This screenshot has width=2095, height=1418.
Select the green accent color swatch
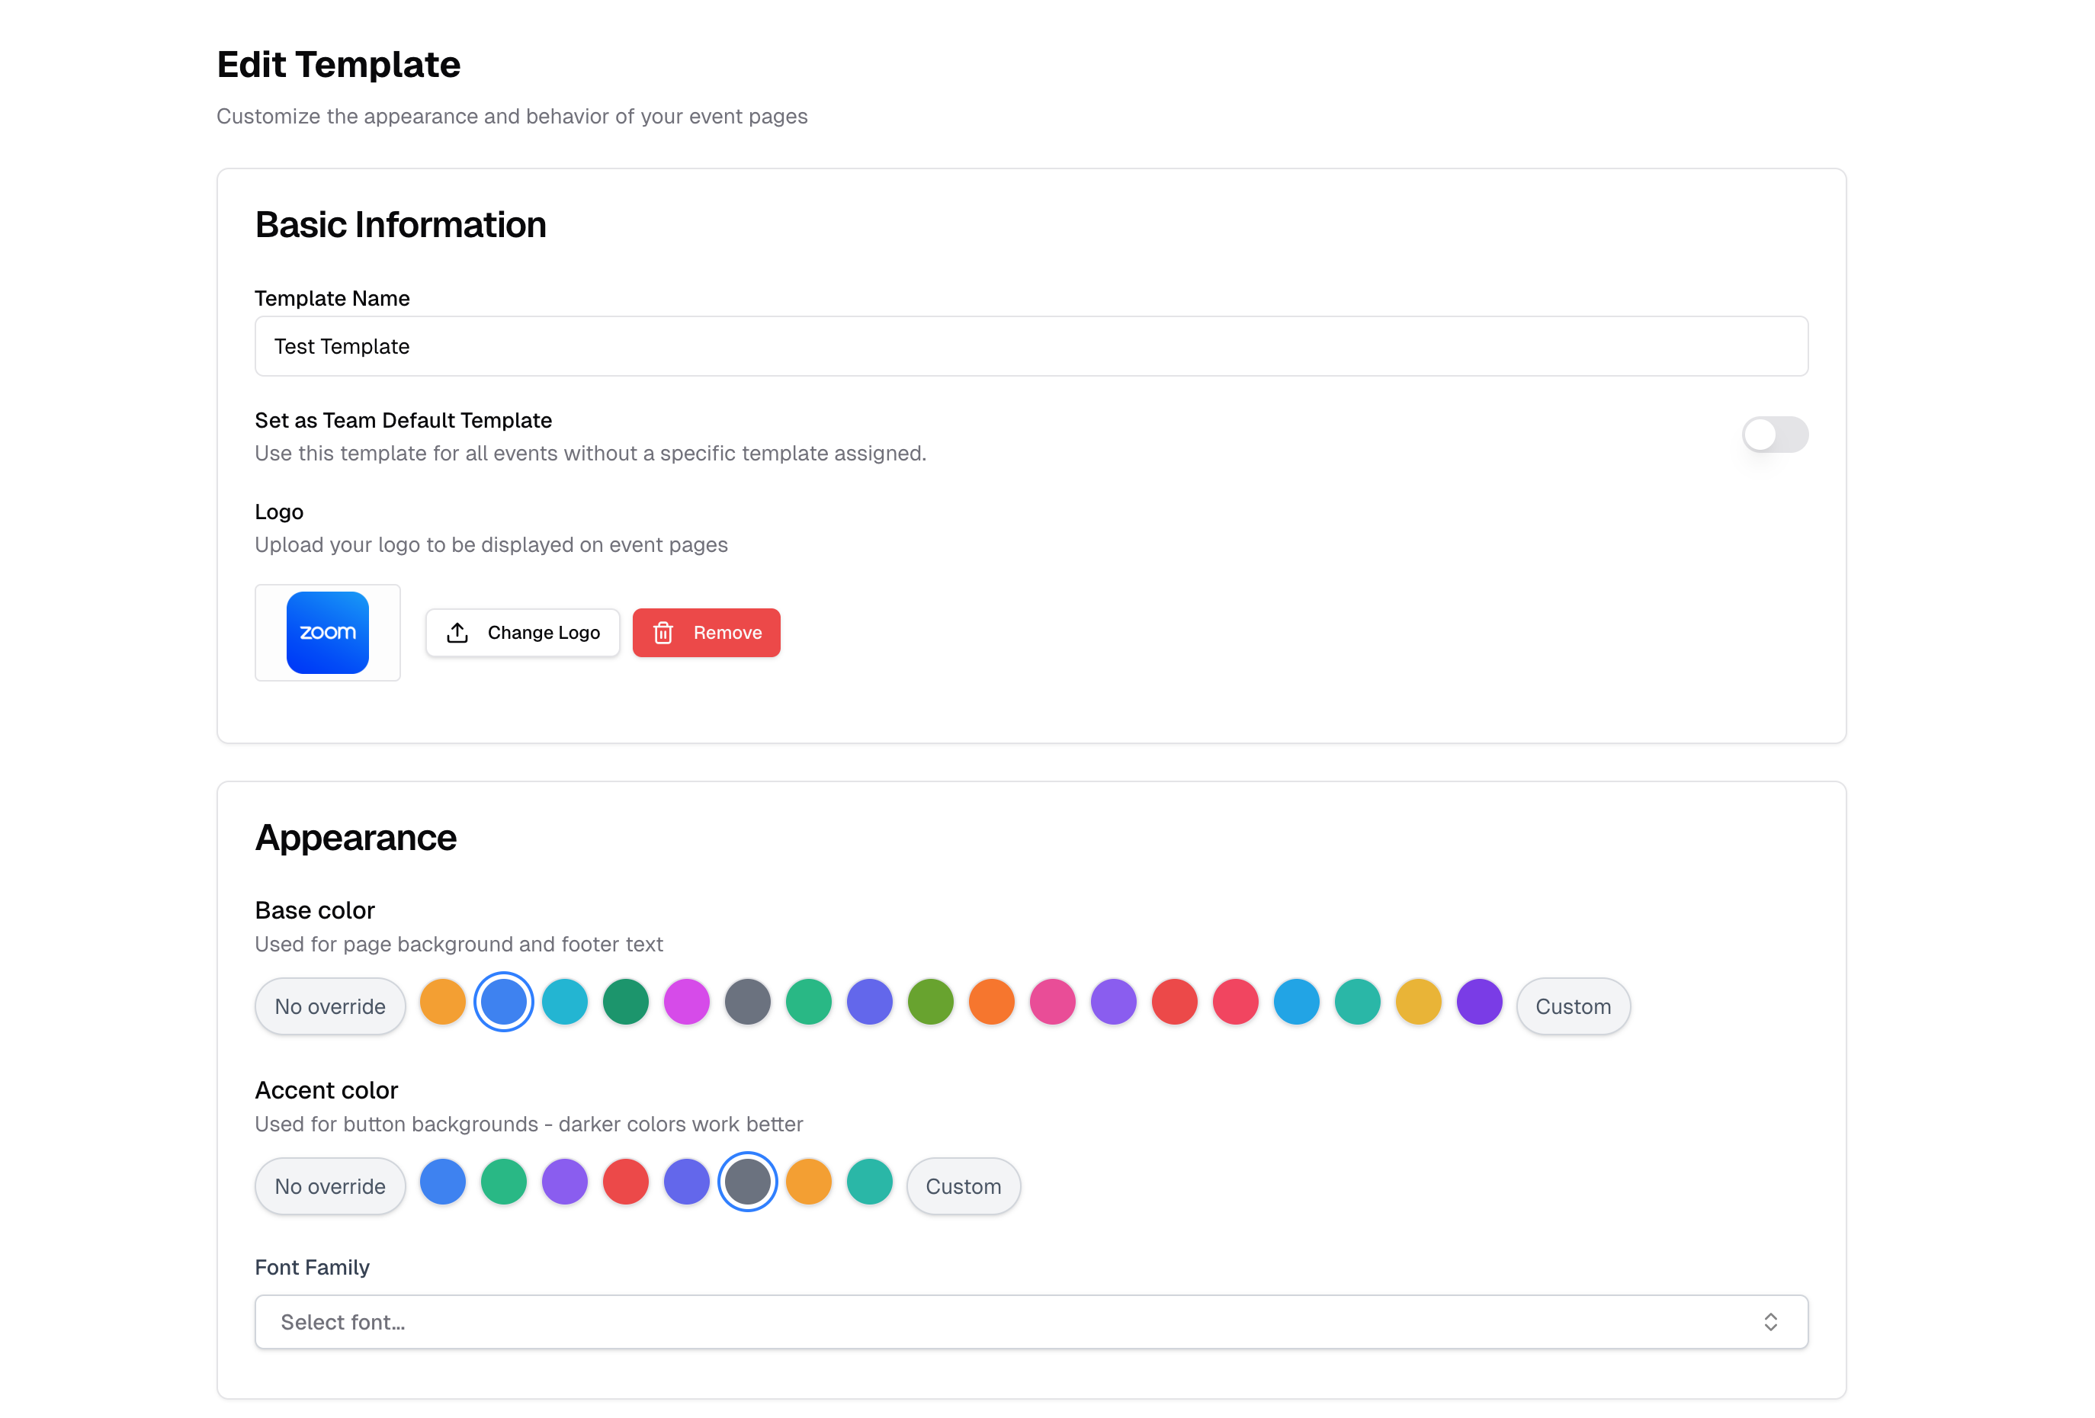(x=503, y=1181)
